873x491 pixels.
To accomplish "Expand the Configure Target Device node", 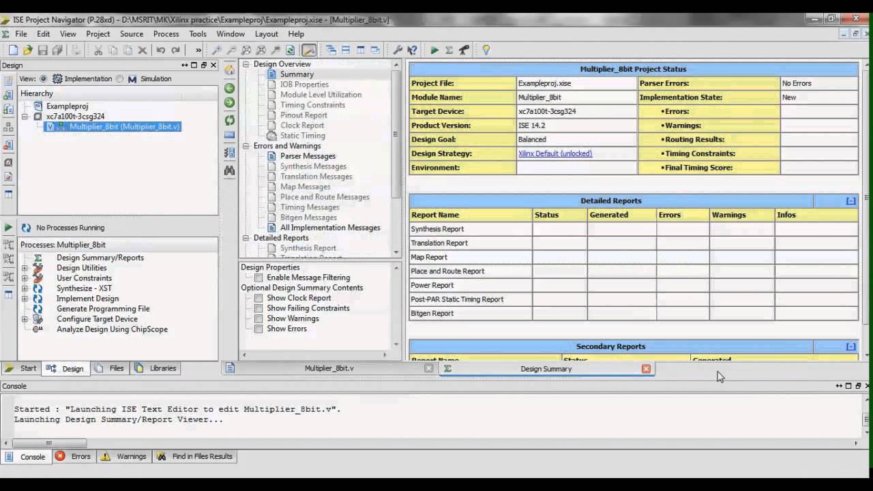I will (25, 319).
